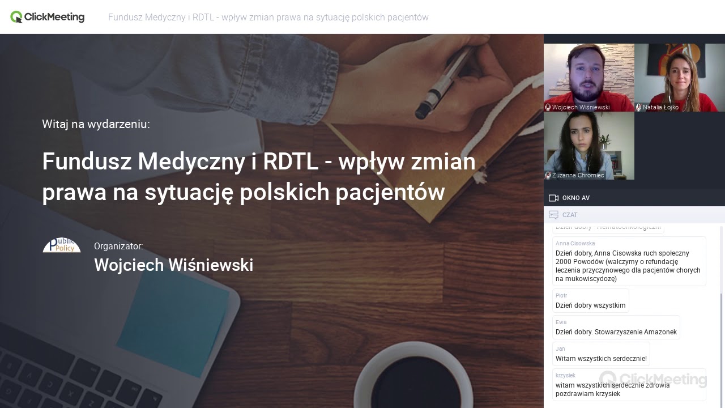725x408 pixels.
Task: Click the chat icon beside CZAT
Action: pos(553,215)
